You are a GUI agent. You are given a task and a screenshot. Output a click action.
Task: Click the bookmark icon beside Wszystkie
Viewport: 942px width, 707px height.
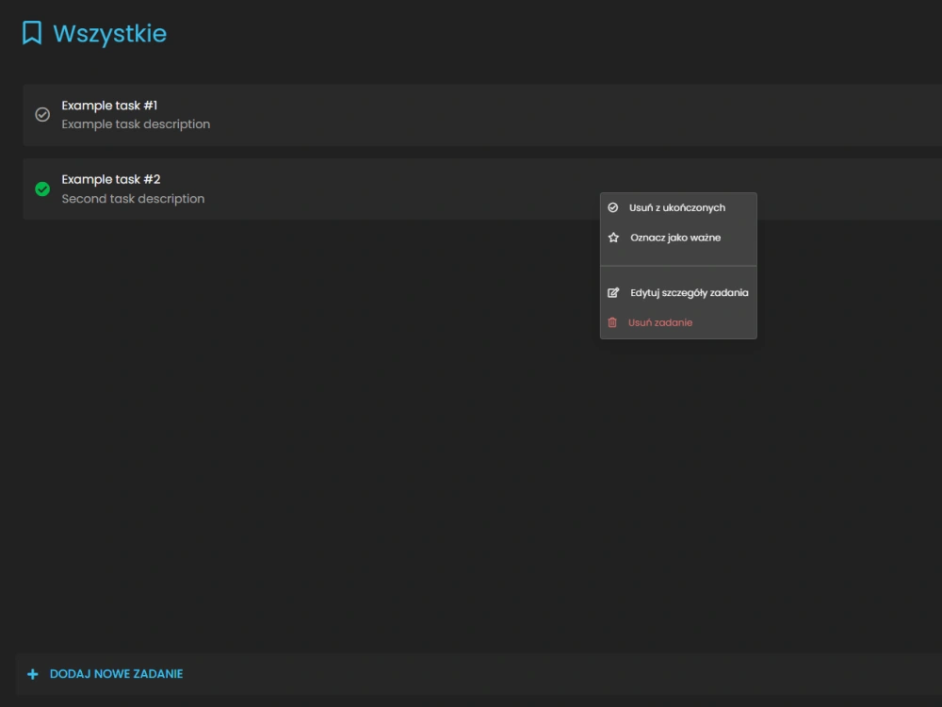(x=32, y=33)
